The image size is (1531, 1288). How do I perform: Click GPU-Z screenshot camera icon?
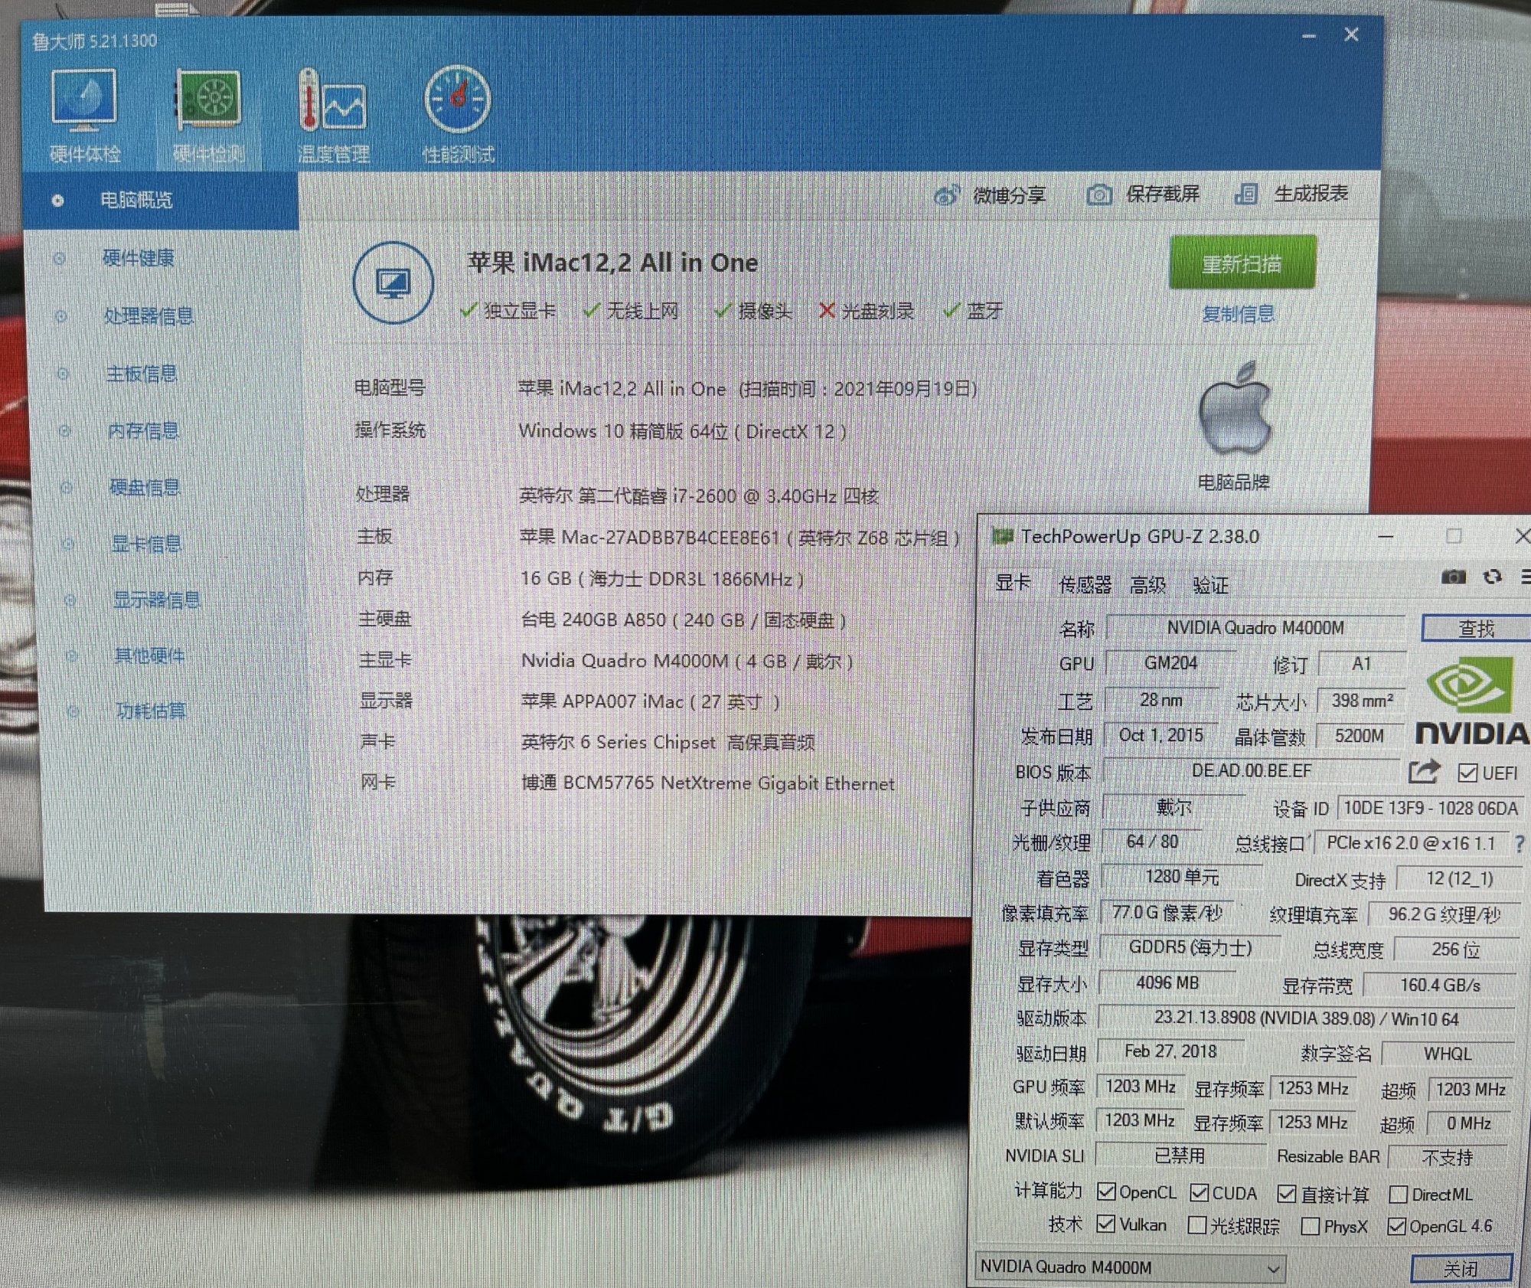tap(1453, 577)
